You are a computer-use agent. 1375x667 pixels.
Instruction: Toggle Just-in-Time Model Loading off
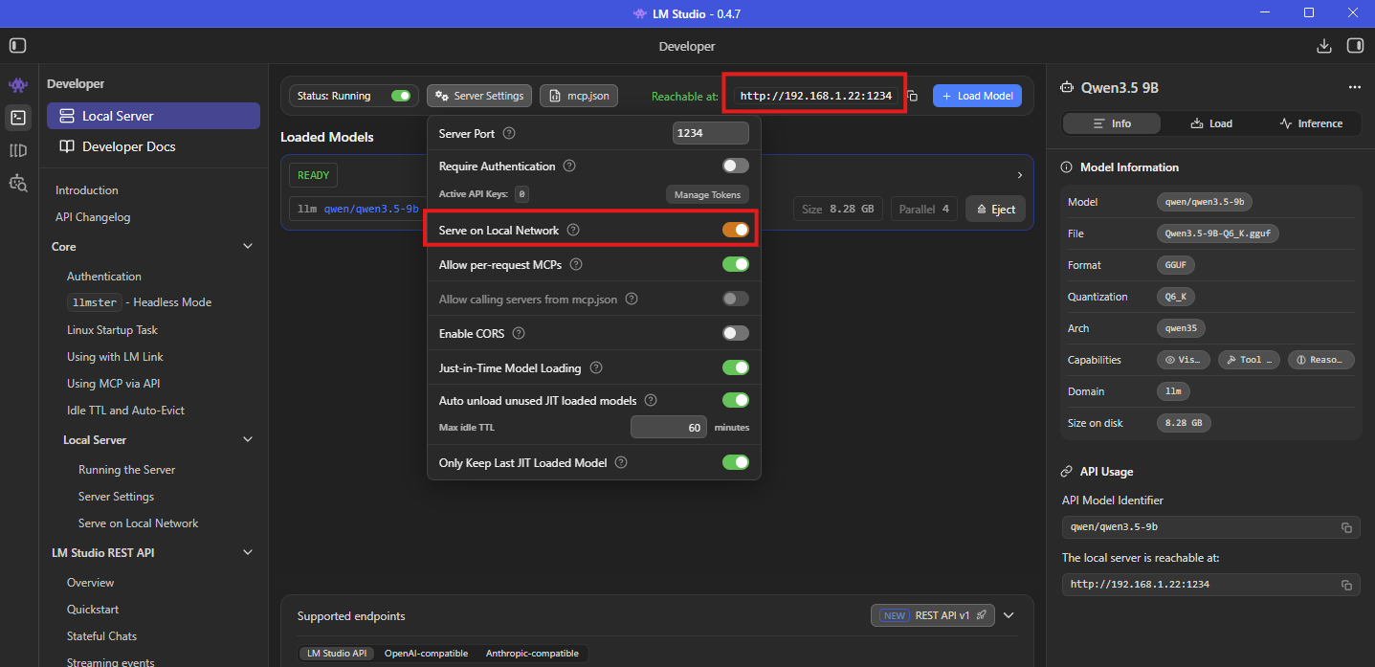(x=736, y=367)
